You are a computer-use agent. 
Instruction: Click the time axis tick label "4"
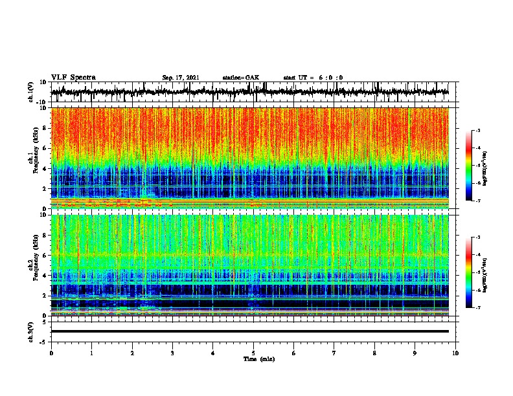[x=213, y=353]
